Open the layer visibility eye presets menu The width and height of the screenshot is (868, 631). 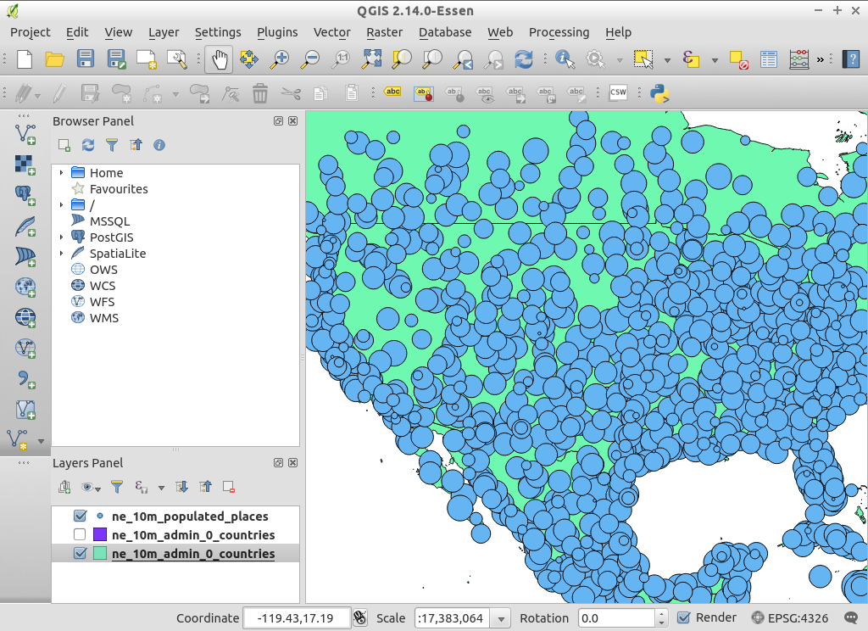(90, 488)
